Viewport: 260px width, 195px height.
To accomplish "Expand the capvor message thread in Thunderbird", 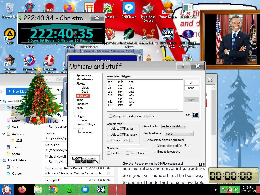I will coord(46,138).
